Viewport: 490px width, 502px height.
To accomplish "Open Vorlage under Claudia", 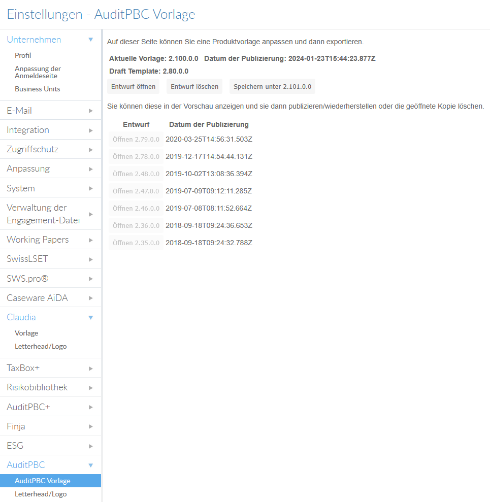I will [26, 333].
